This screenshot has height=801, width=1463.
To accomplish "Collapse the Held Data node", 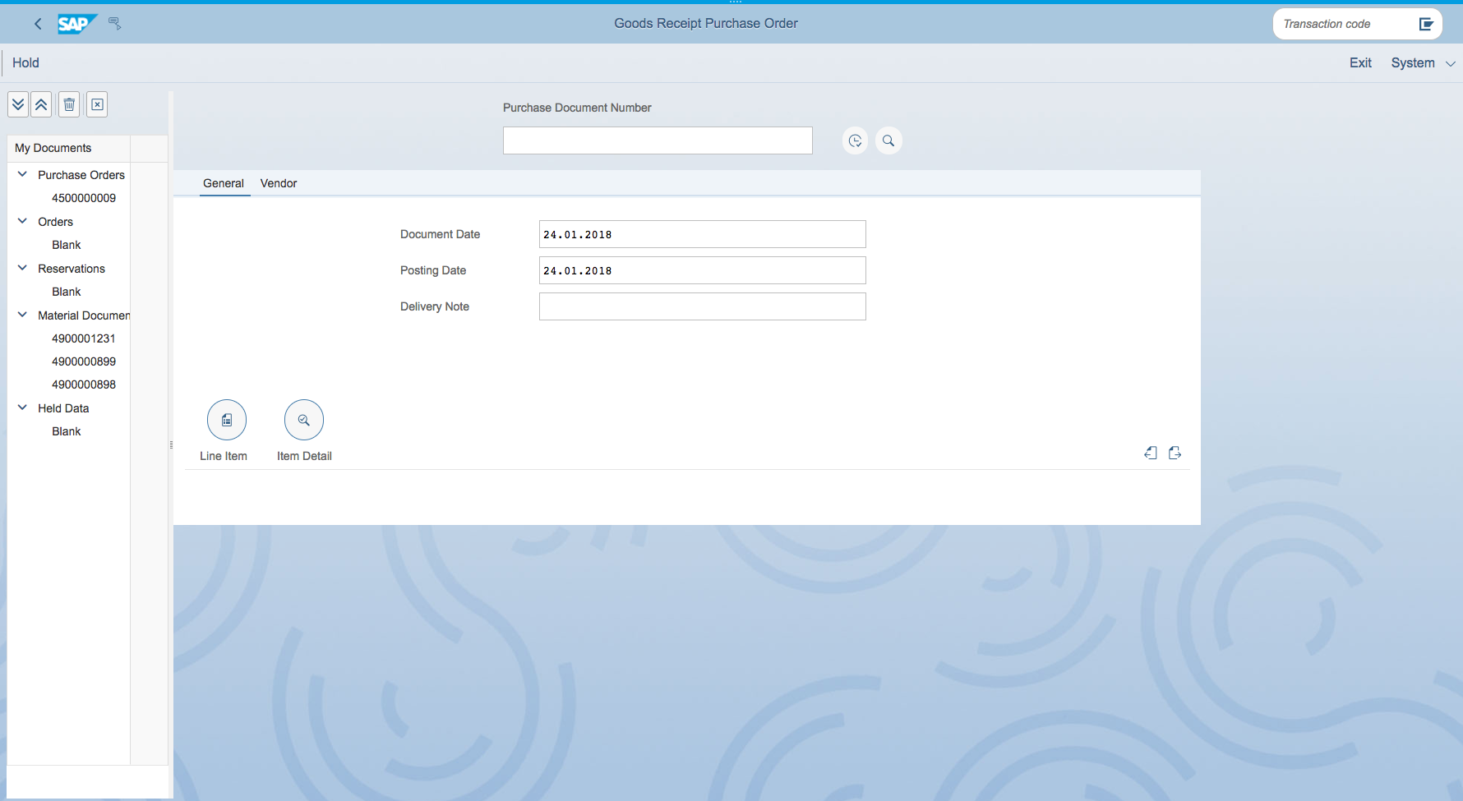I will point(22,407).
